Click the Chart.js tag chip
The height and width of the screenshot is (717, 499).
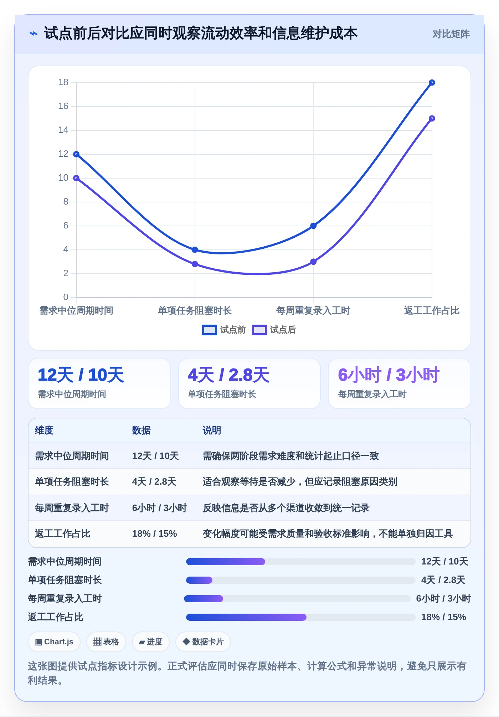[x=54, y=642]
